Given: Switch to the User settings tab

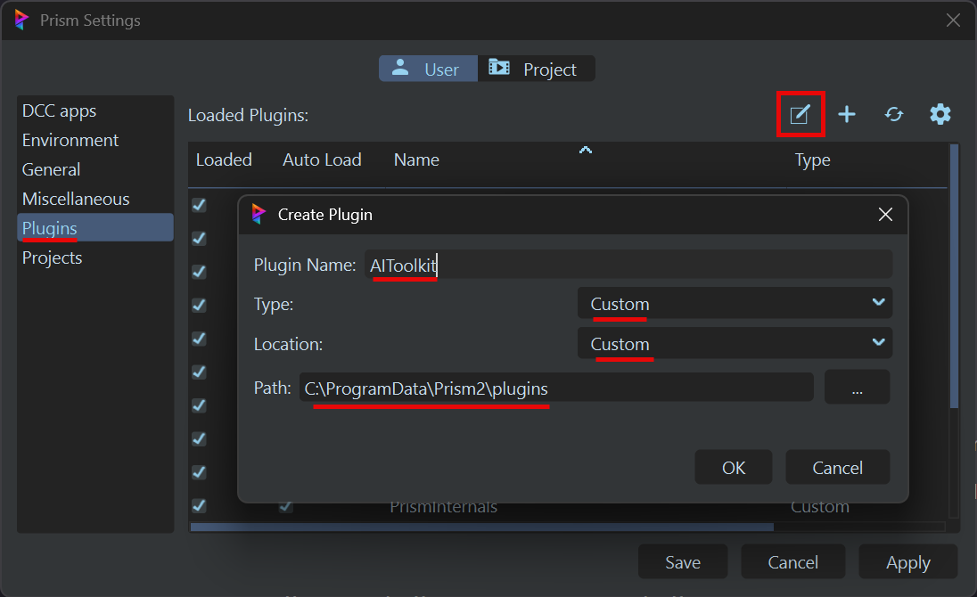Looking at the screenshot, I should tap(428, 69).
